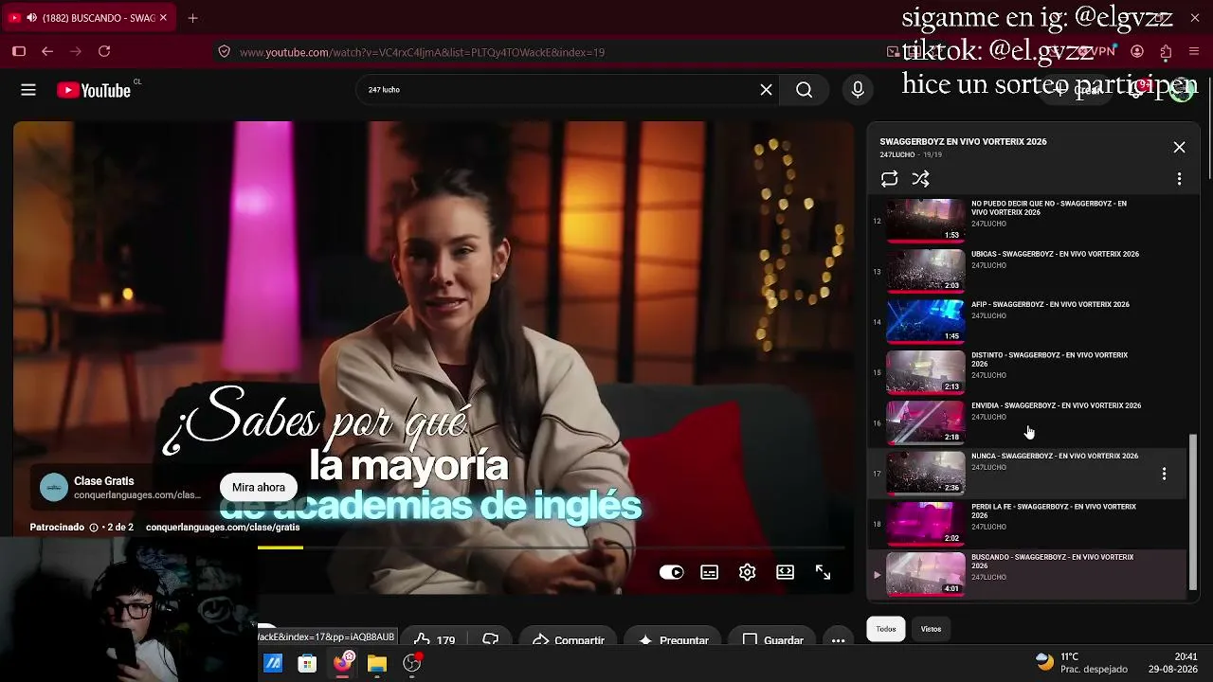Toggle playlist loop
The height and width of the screenshot is (682, 1213).
(x=889, y=178)
